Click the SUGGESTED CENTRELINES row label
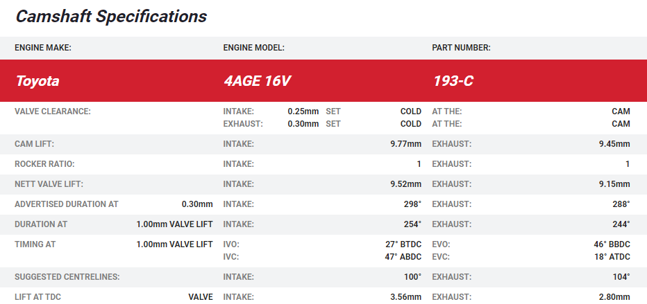 pos(67,277)
